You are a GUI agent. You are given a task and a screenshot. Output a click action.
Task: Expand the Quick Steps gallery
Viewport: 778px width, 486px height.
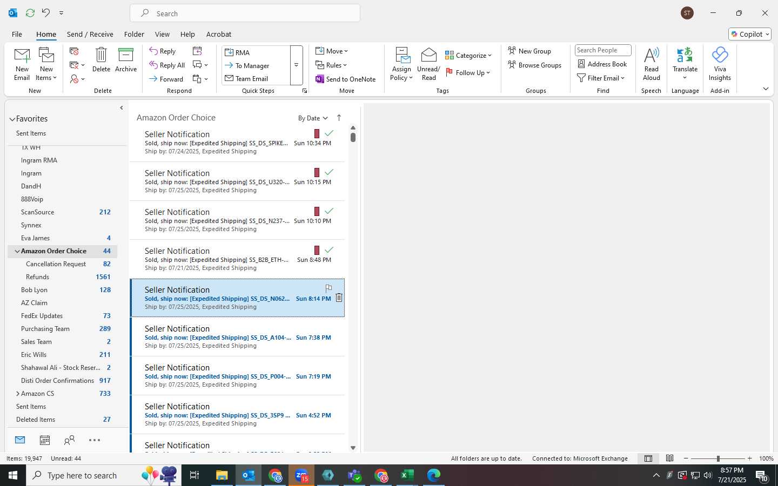click(296, 65)
